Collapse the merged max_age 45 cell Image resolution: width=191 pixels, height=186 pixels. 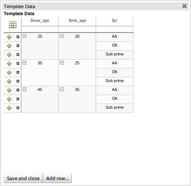[x=25, y=89]
